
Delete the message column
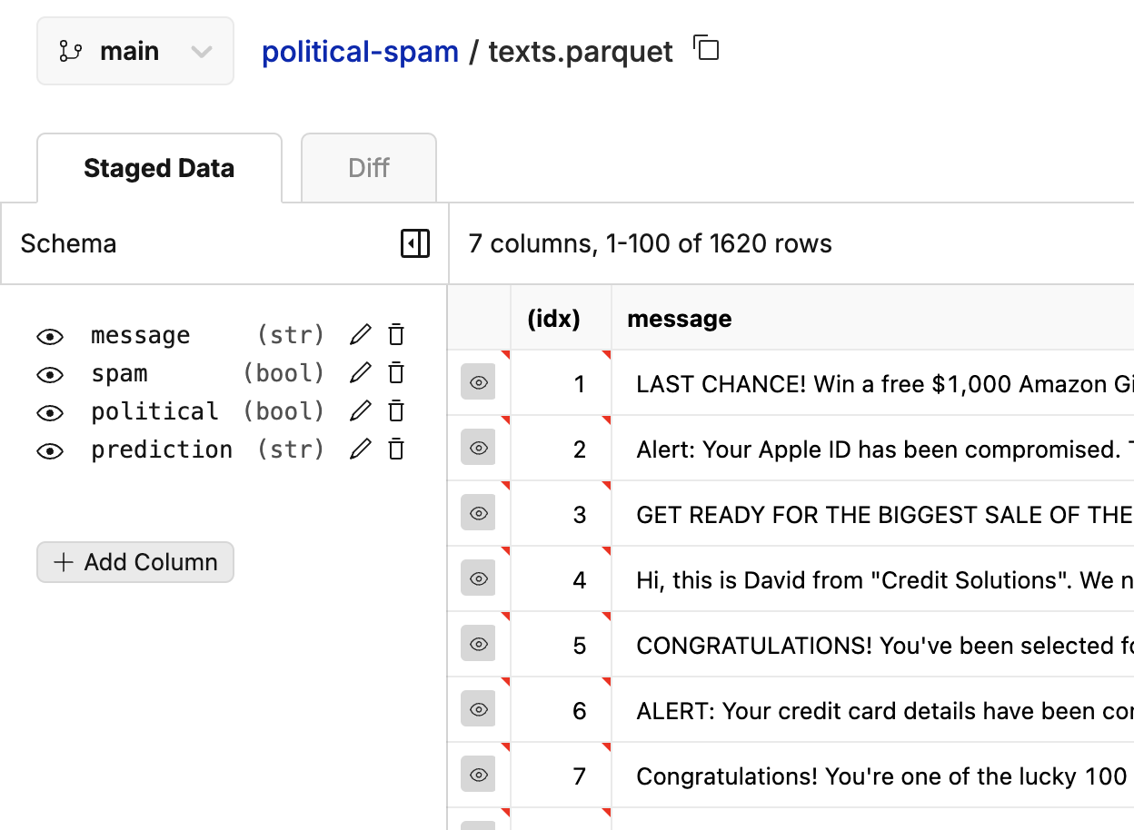396,335
